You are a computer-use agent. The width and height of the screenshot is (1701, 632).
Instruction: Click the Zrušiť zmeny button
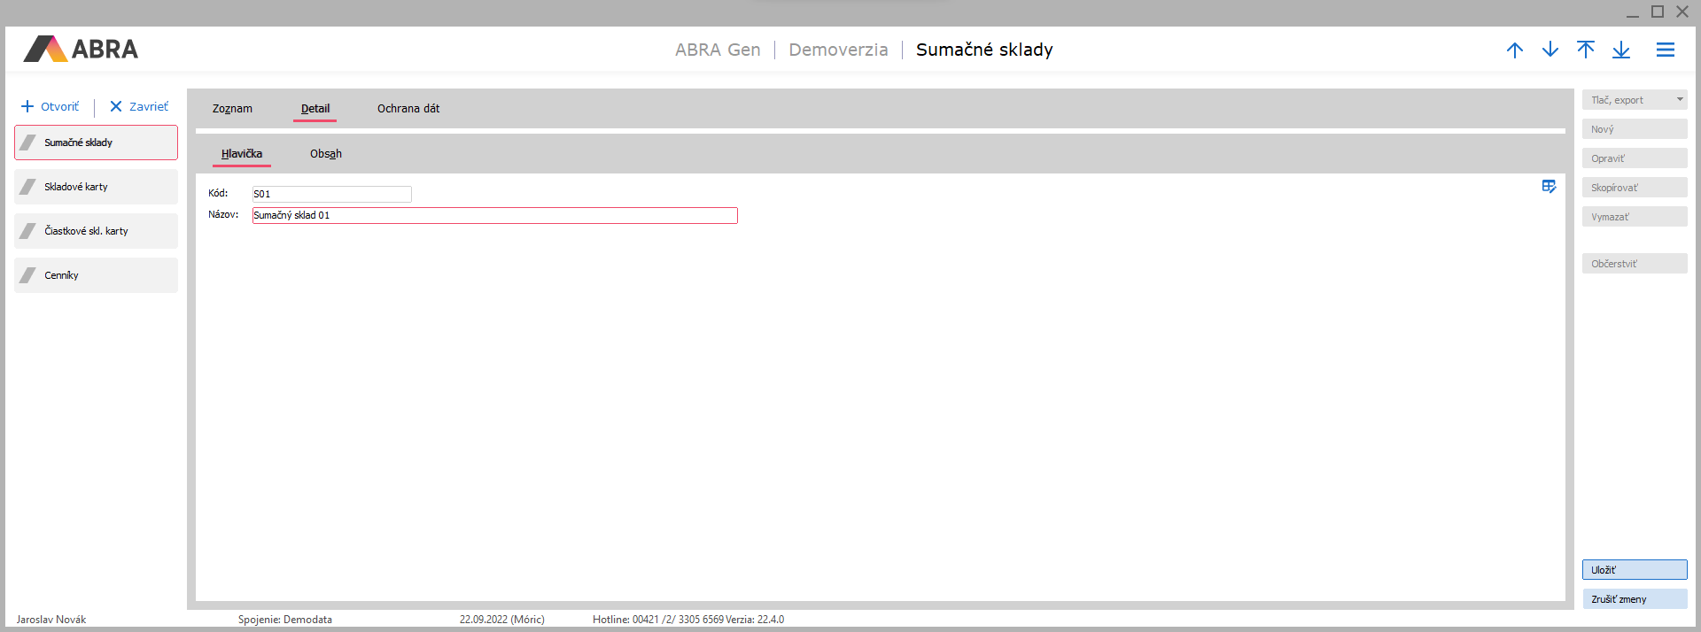(x=1635, y=599)
